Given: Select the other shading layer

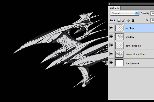Looking at the screenshot, I should [x=133, y=46].
